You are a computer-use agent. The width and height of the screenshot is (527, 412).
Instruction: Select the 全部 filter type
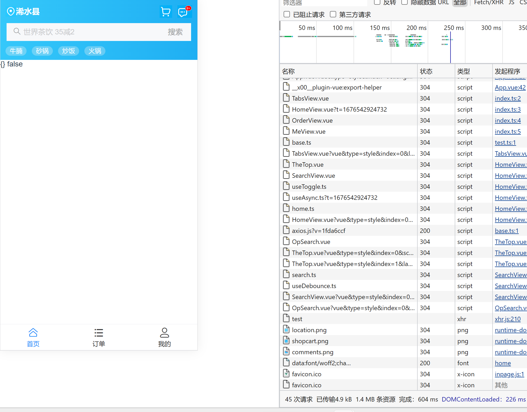(x=460, y=3)
